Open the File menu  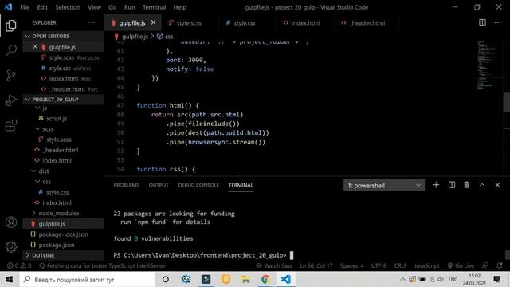pos(25,7)
